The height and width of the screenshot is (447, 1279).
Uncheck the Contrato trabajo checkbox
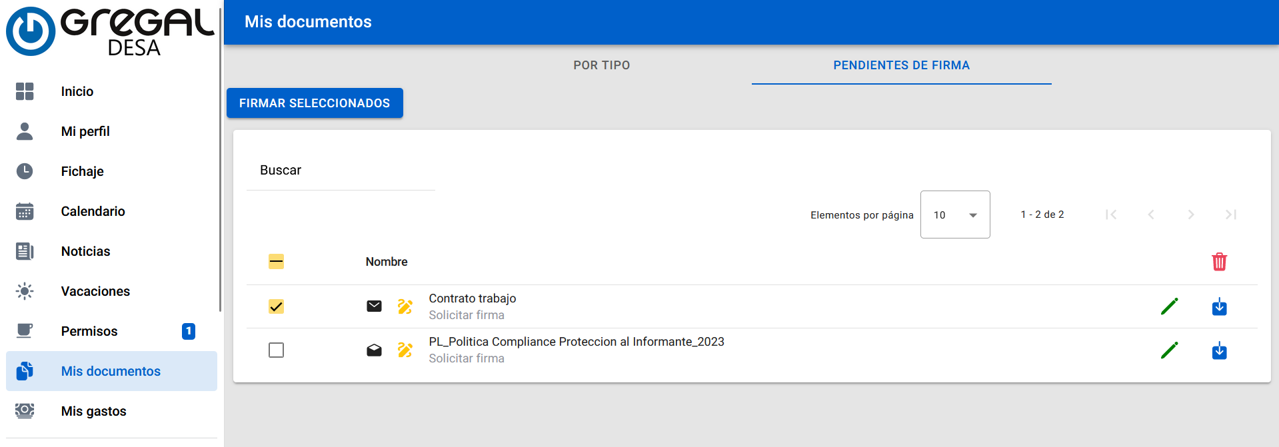click(276, 306)
